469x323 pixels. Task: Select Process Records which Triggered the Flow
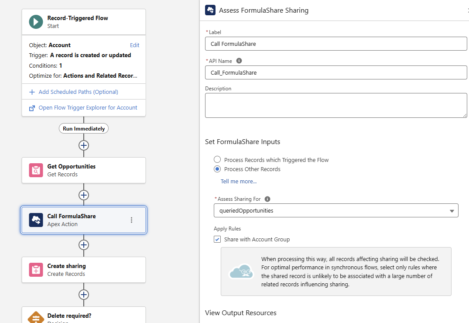click(x=217, y=159)
